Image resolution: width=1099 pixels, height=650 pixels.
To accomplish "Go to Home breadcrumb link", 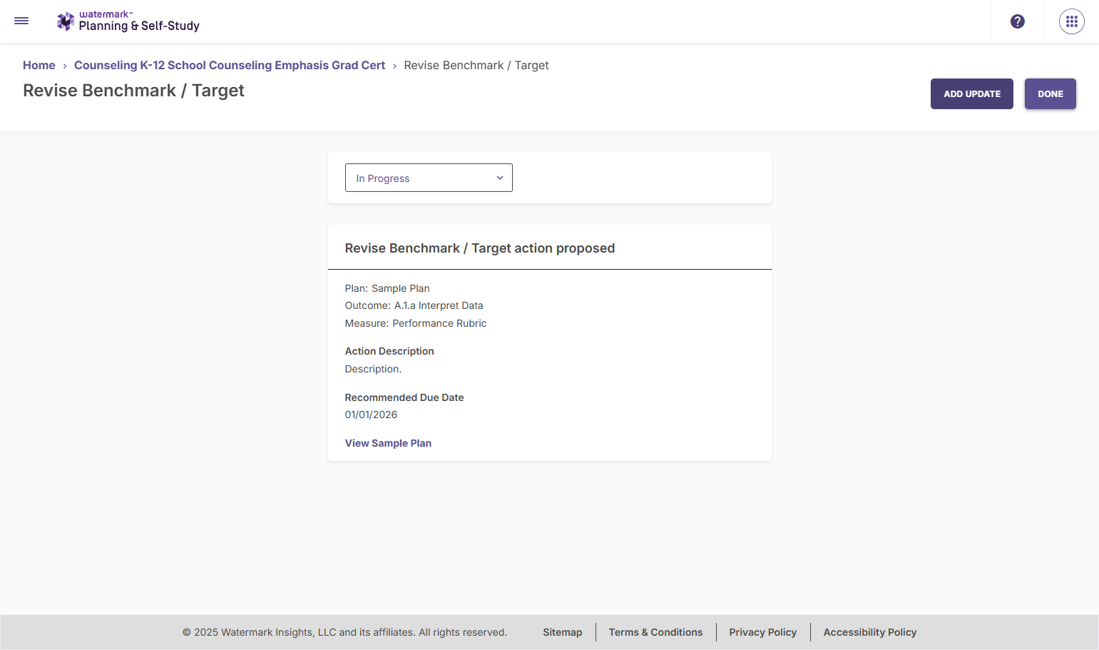I will [39, 65].
